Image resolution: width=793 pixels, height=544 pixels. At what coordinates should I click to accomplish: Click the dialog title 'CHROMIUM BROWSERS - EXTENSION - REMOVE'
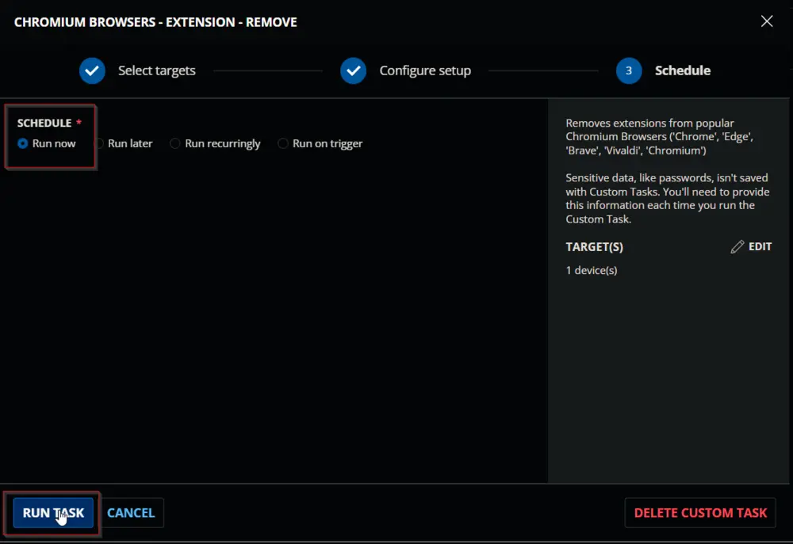(155, 22)
